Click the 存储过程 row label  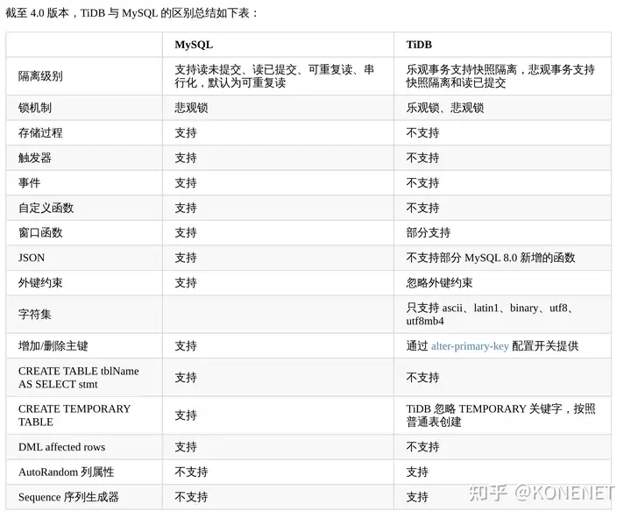40,133
